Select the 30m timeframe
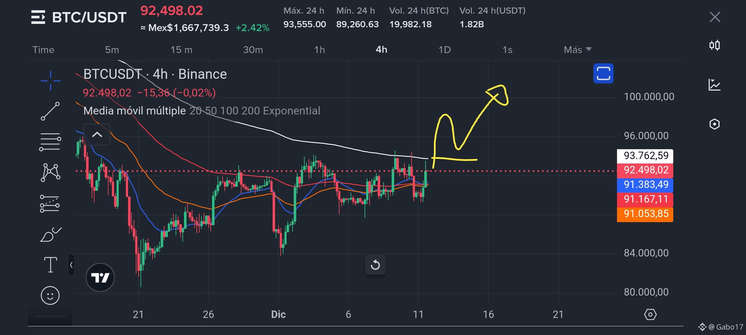The height and width of the screenshot is (335, 746). [x=253, y=50]
